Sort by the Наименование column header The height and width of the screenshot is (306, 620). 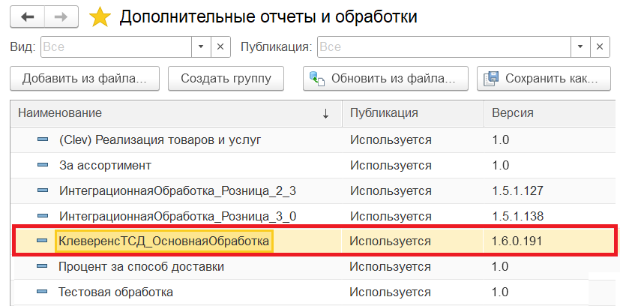[x=176, y=113]
